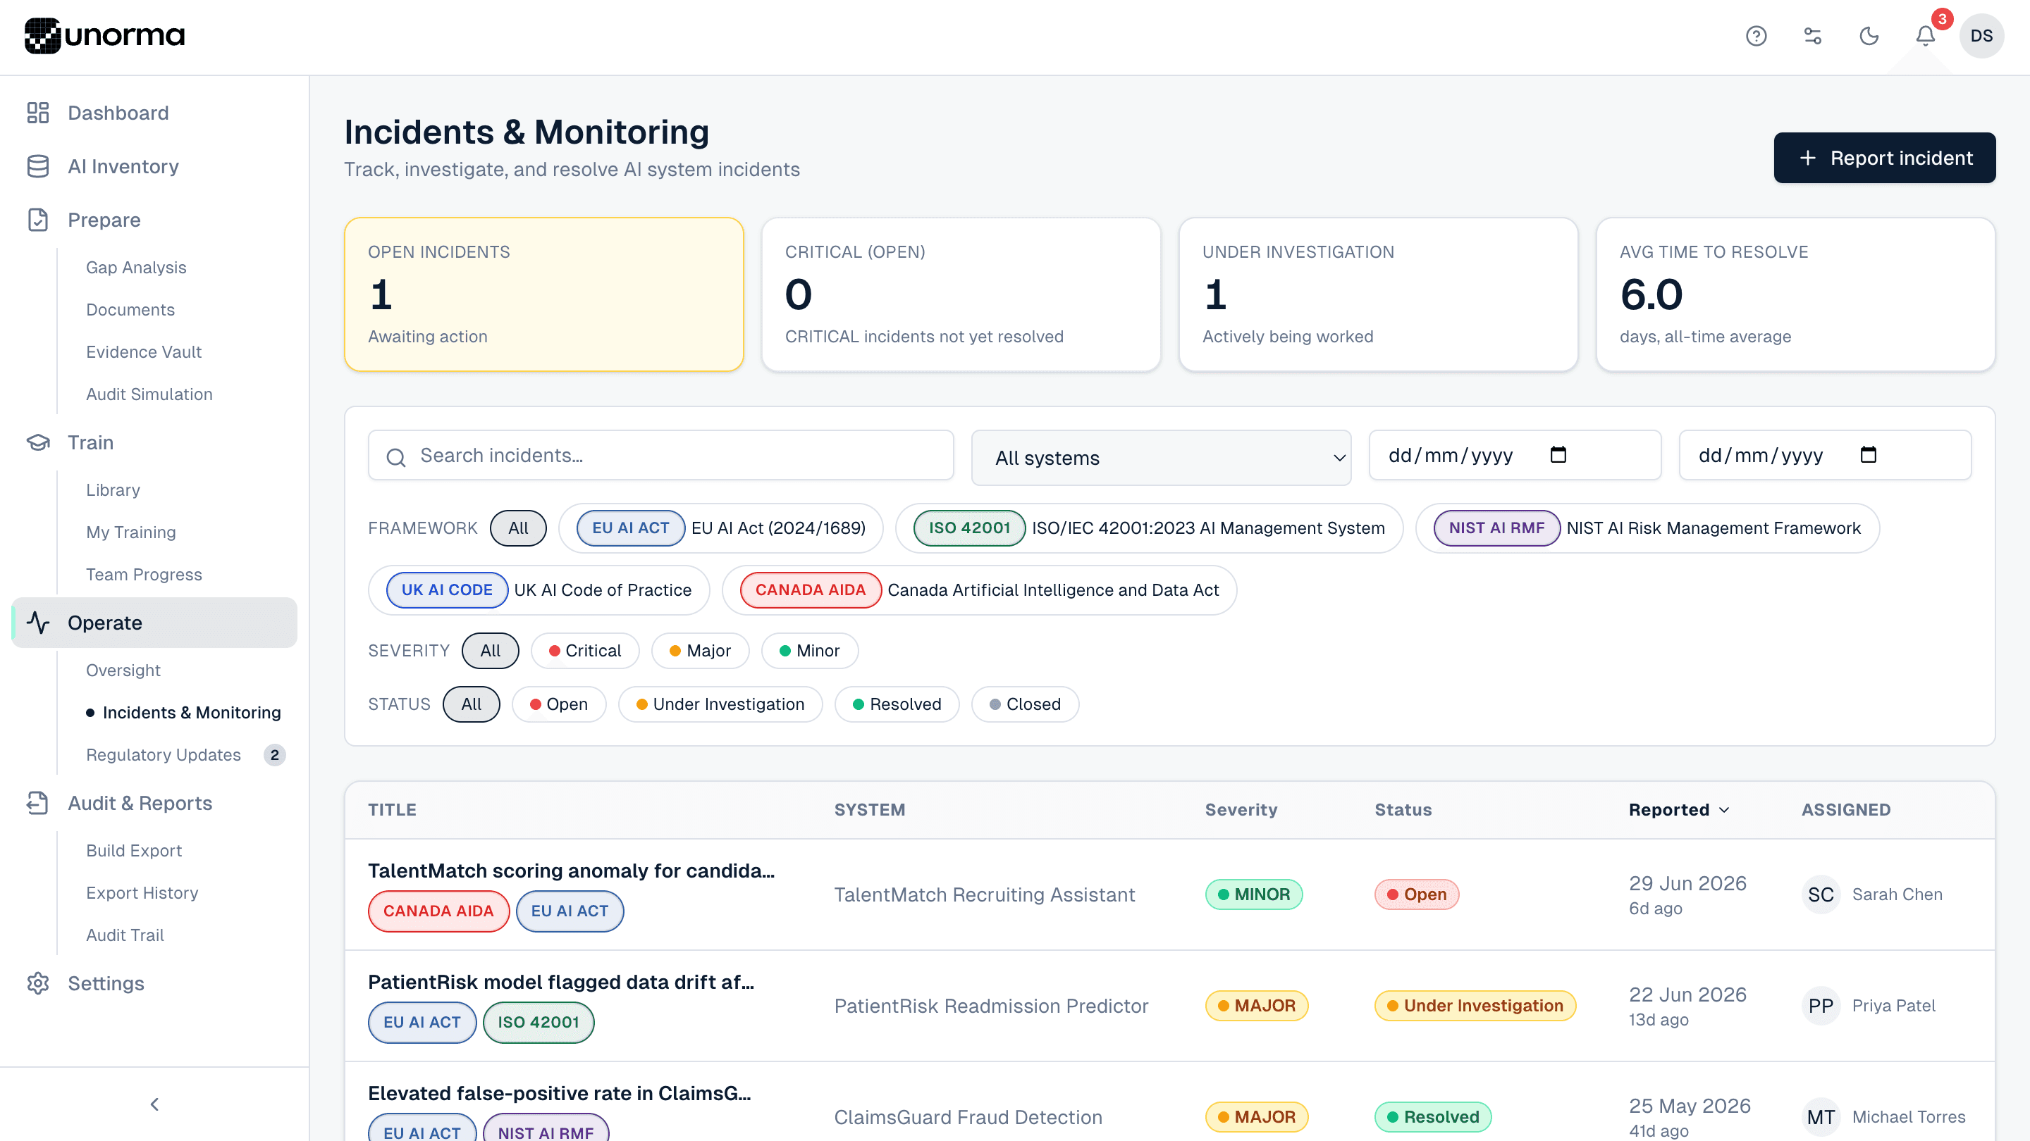This screenshot has height=1141, width=2030.
Task: Collapse the Operate section
Action: (154, 623)
